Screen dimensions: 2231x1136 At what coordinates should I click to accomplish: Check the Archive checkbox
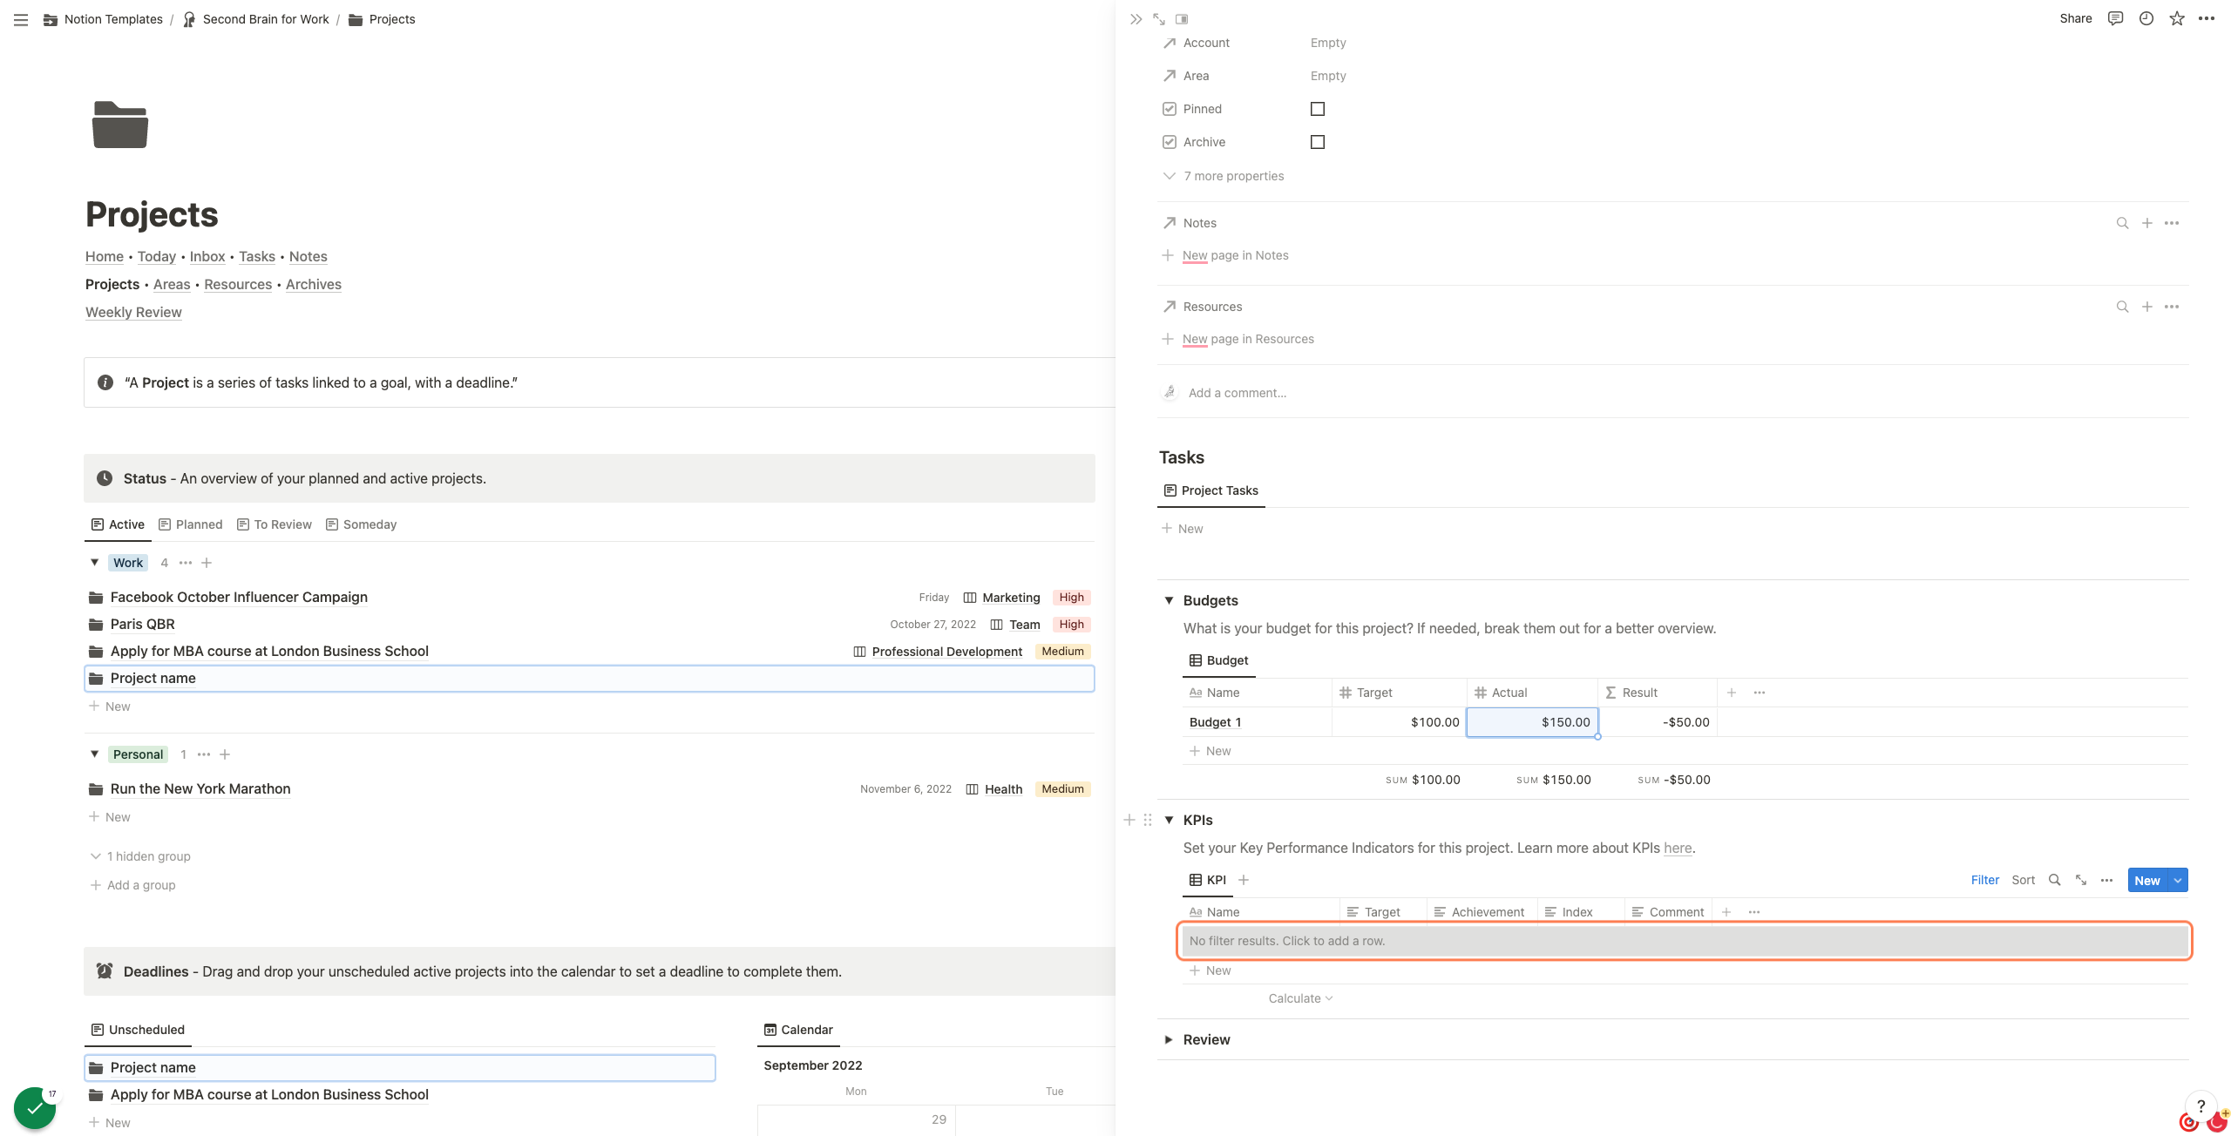pos(1318,142)
